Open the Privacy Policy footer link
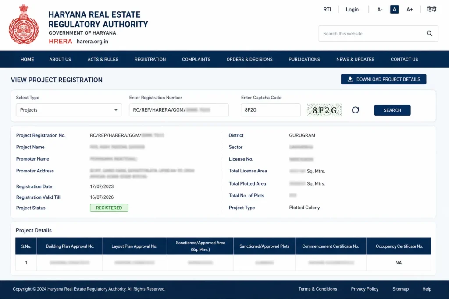The height and width of the screenshot is (299, 449). tap(364, 289)
